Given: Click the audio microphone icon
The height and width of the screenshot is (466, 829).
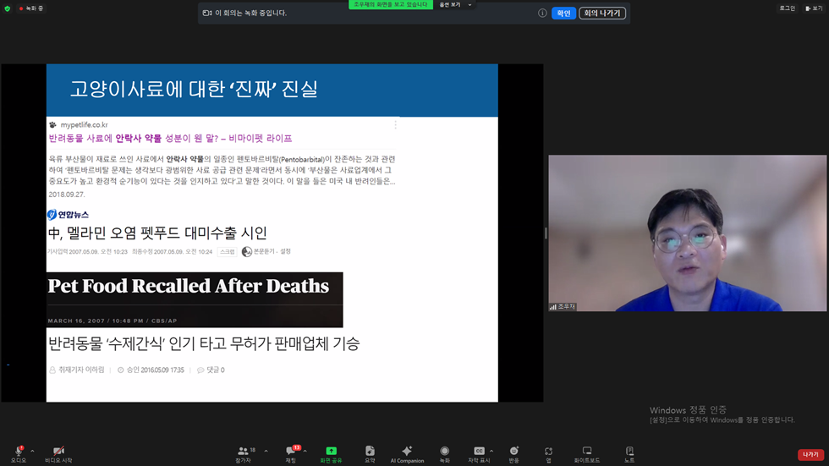Looking at the screenshot, I should 19,451.
